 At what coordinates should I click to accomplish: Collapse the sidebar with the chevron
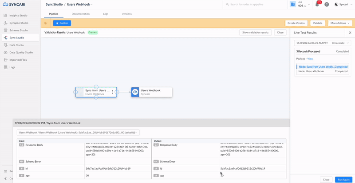click(x=5, y=179)
